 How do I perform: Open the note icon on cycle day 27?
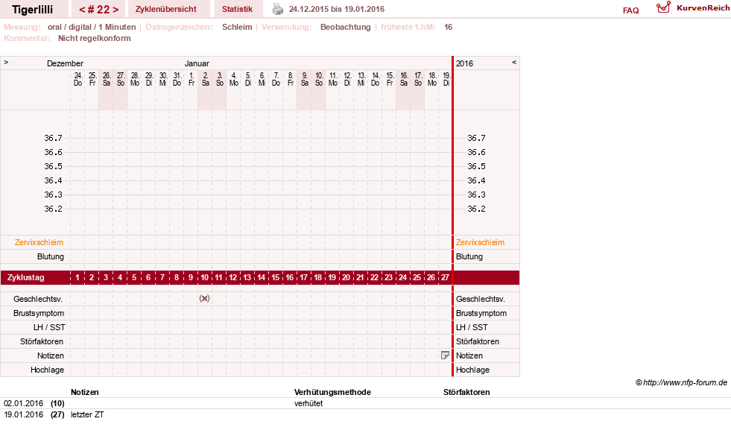[x=445, y=356]
